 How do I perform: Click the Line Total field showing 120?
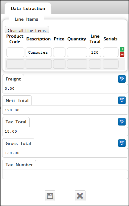click(x=95, y=52)
